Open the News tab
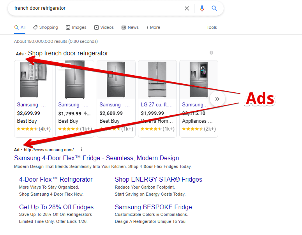This screenshot has width=302, height=235. (x=130, y=27)
